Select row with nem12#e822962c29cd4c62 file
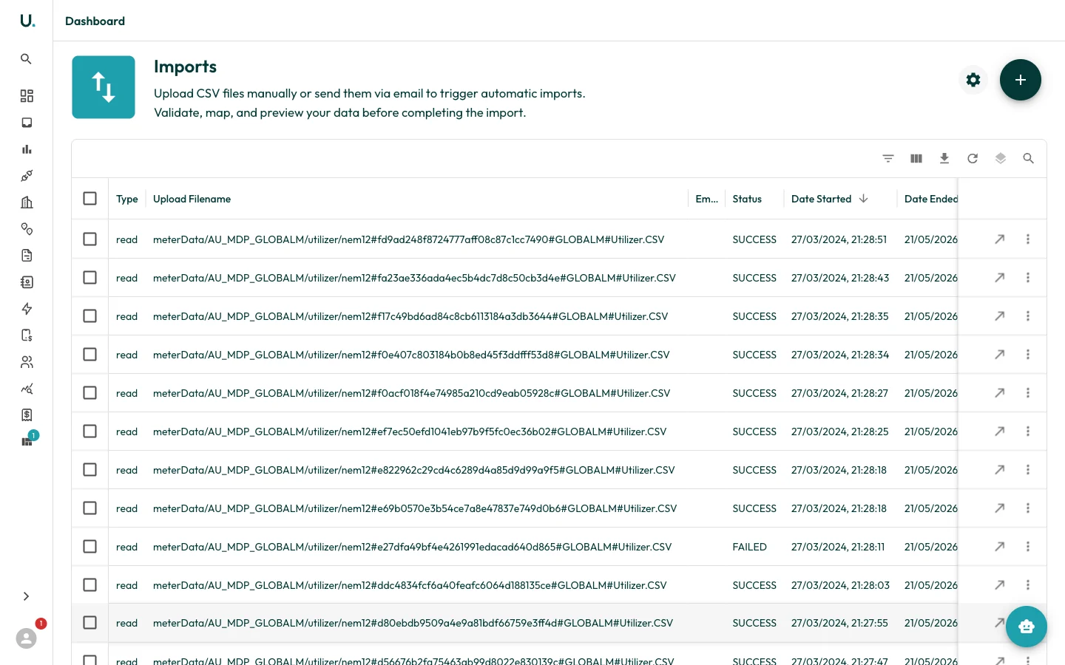Screen dimensions: 1065x665 click(x=90, y=470)
